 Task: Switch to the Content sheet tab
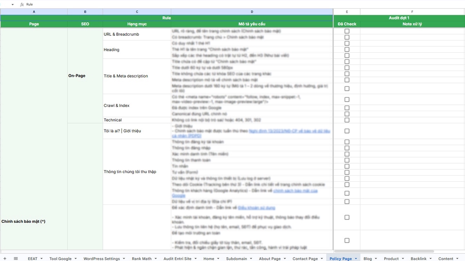pos(446,259)
